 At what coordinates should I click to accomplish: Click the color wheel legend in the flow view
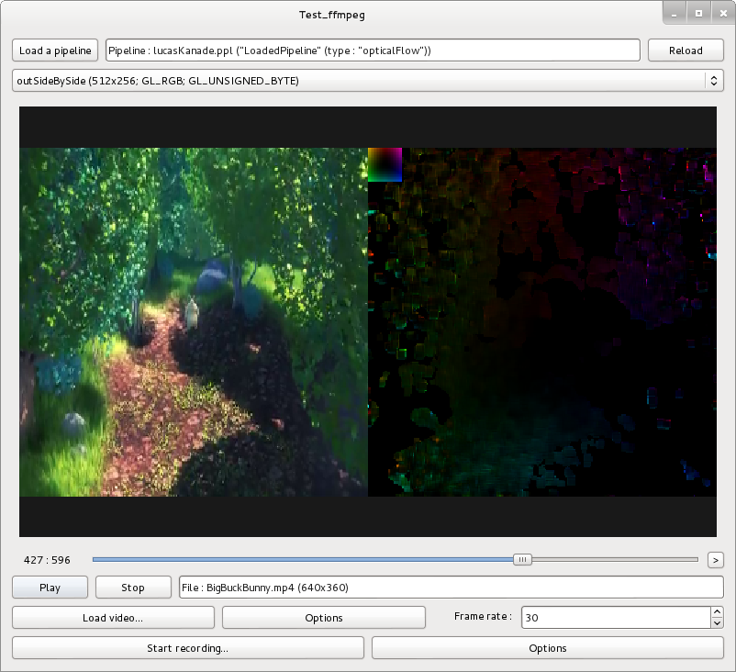tap(385, 164)
